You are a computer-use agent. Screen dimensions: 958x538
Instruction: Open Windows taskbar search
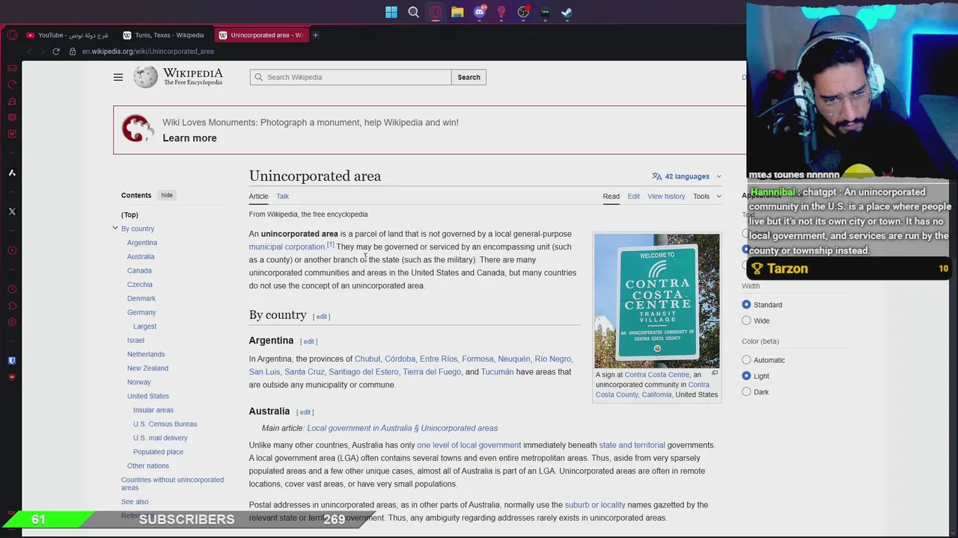(x=413, y=12)
